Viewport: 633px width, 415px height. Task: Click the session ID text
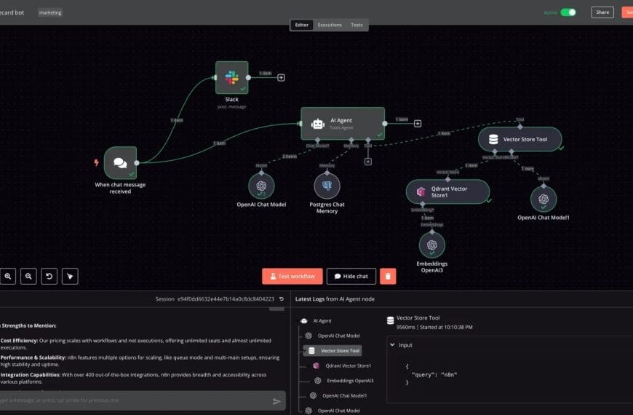pyautogui.click(x=226, y=299)
